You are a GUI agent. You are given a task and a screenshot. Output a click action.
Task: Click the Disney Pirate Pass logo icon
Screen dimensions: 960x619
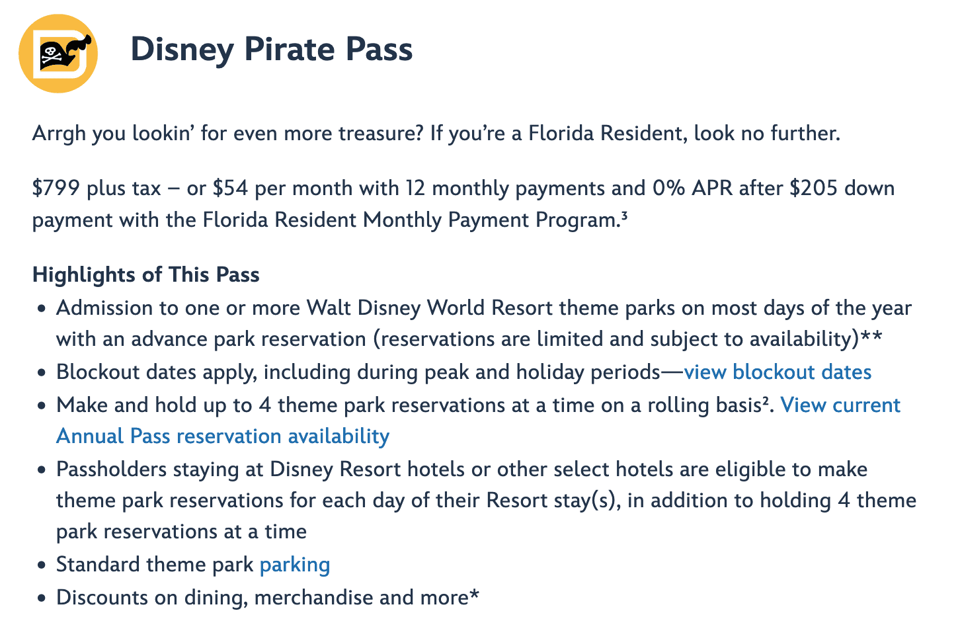click(x=58, y=53)
